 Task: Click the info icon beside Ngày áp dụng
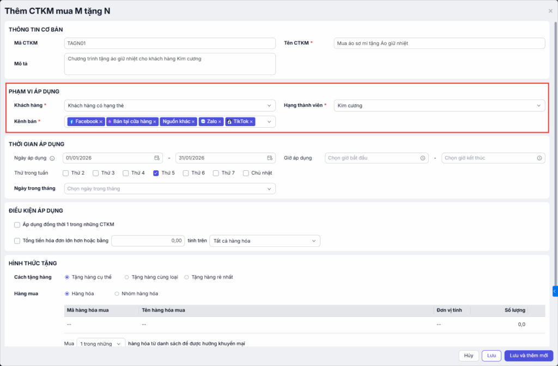tap(52, 158)
